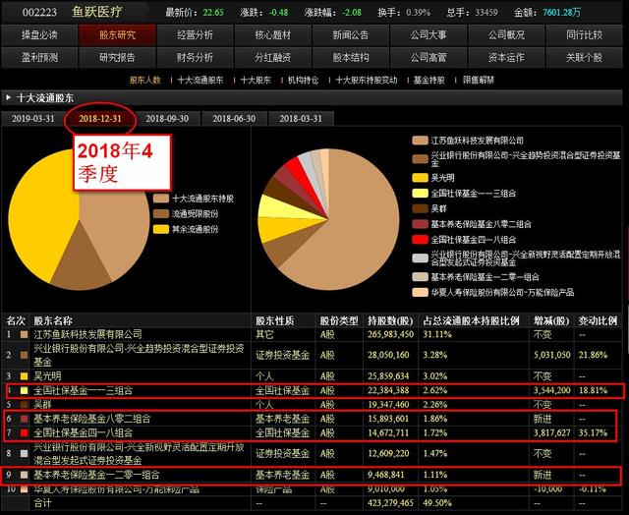Open the 公司概况 tab
Viewport: 629px width, 515px height.
point(506,35)
